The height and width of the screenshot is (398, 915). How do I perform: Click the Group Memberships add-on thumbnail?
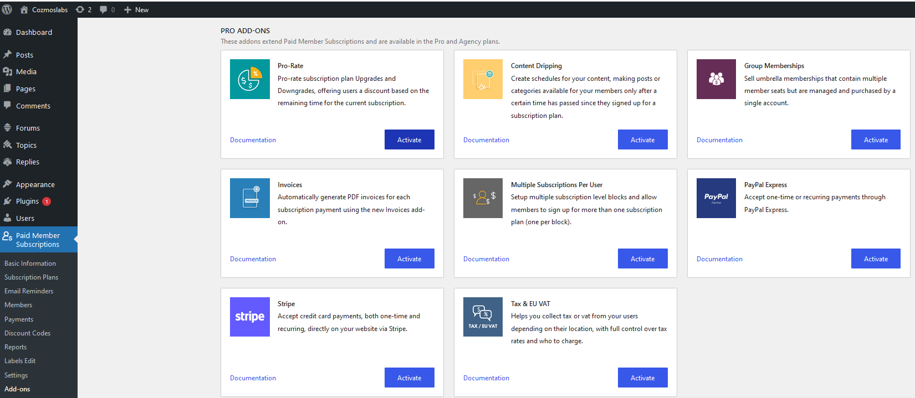716,79
